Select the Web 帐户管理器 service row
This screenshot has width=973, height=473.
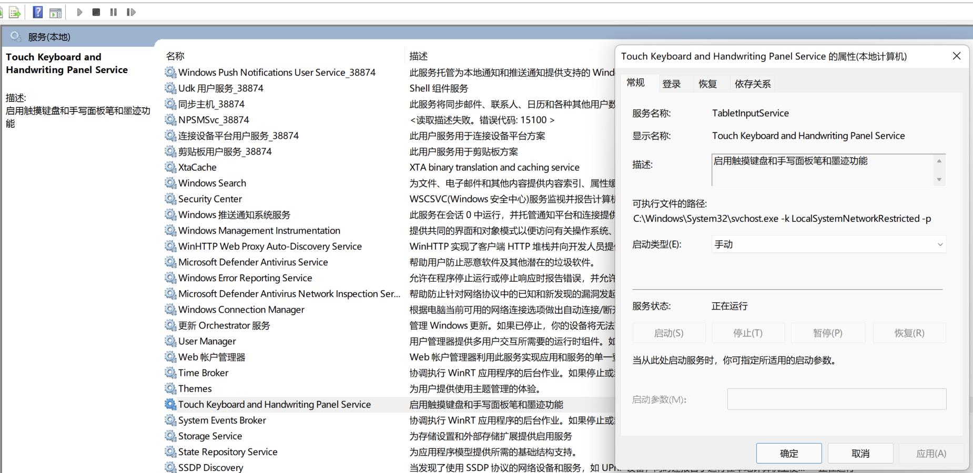[x=389, y=357]
